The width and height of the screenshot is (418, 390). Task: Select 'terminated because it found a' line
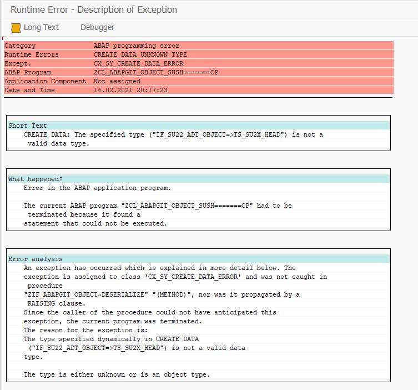coord(84,214)
